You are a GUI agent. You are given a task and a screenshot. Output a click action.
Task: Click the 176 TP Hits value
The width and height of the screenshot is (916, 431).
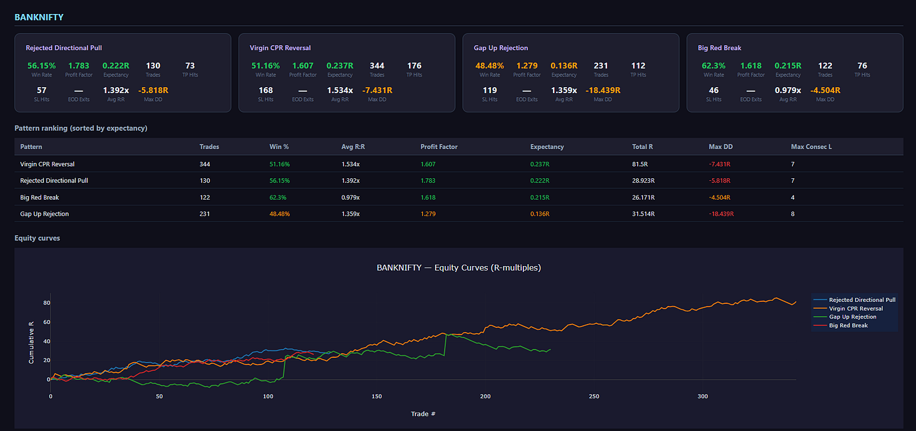pos(414,66)
